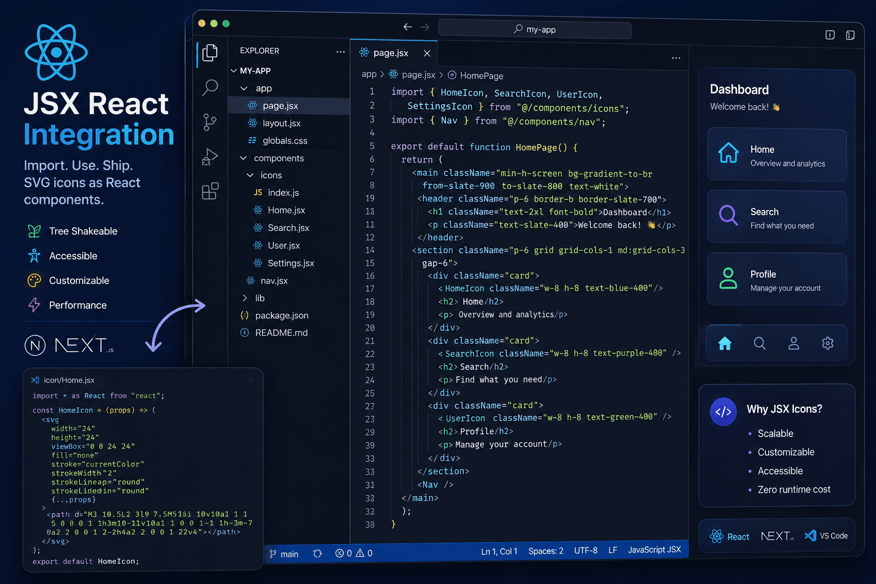Open nav.jsx in explorer
This screenshot has width=876, height=584.
point(274,281)
